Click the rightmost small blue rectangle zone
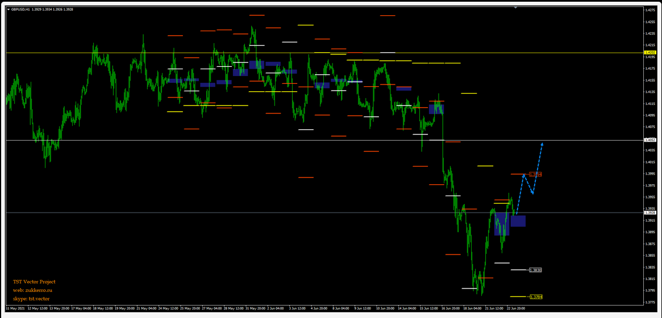 pos(518,221)
